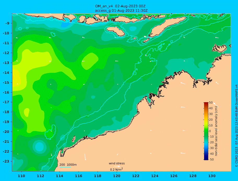Click the longitude axis label 130
Viewport: 238px width, 181px height.
(212, 176)
